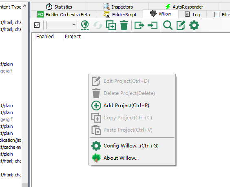
Task: Select the text/cache-manifest session row
Action: pyautogui.click(x=11, y=147)
